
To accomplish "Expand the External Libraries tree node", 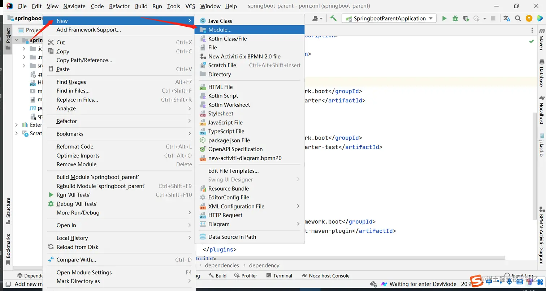I will pos(17,125).
